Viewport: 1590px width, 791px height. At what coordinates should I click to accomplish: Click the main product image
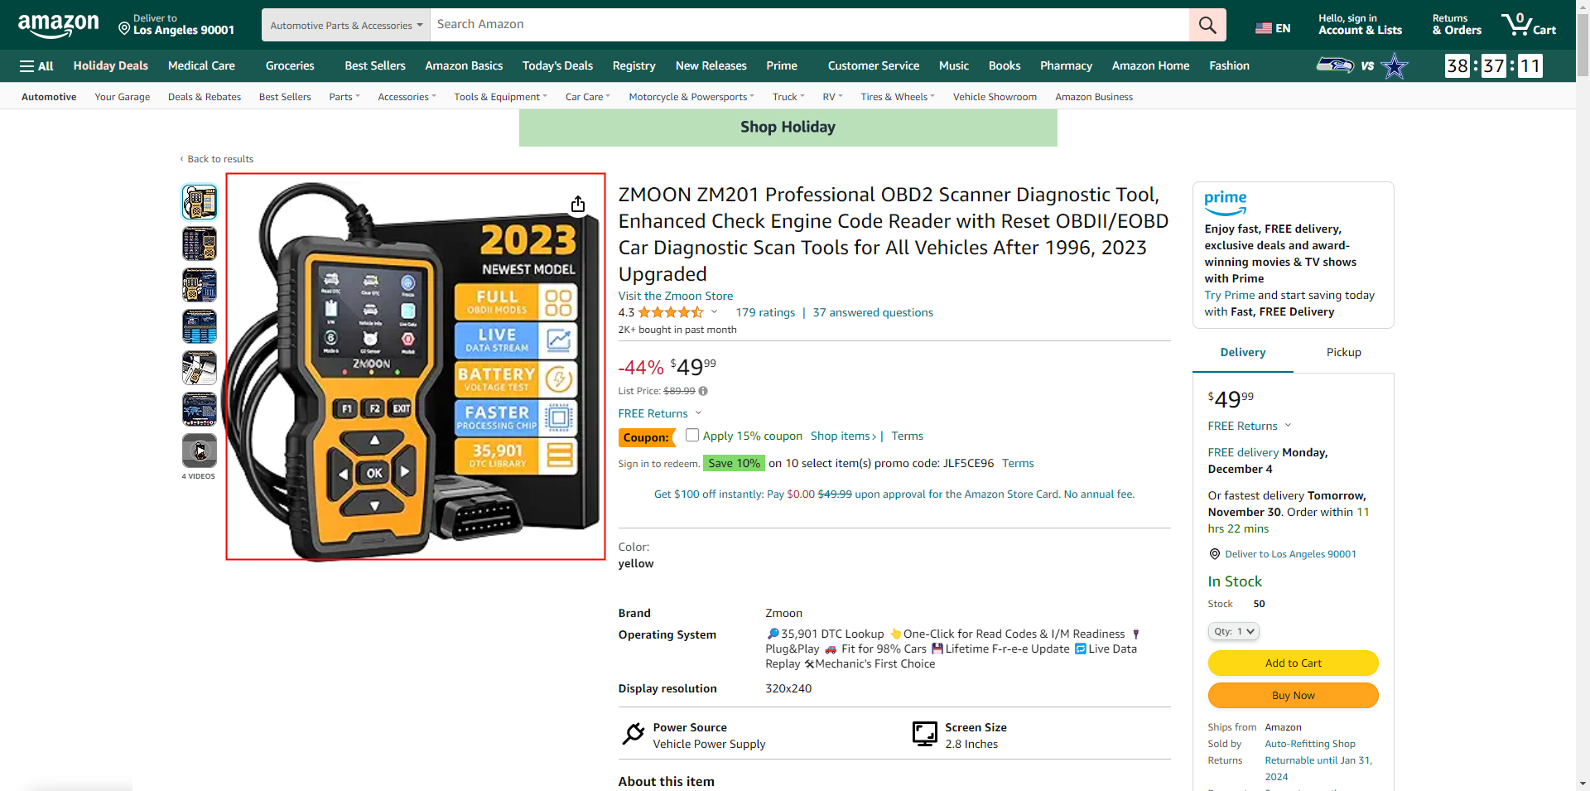coord(416,367)
